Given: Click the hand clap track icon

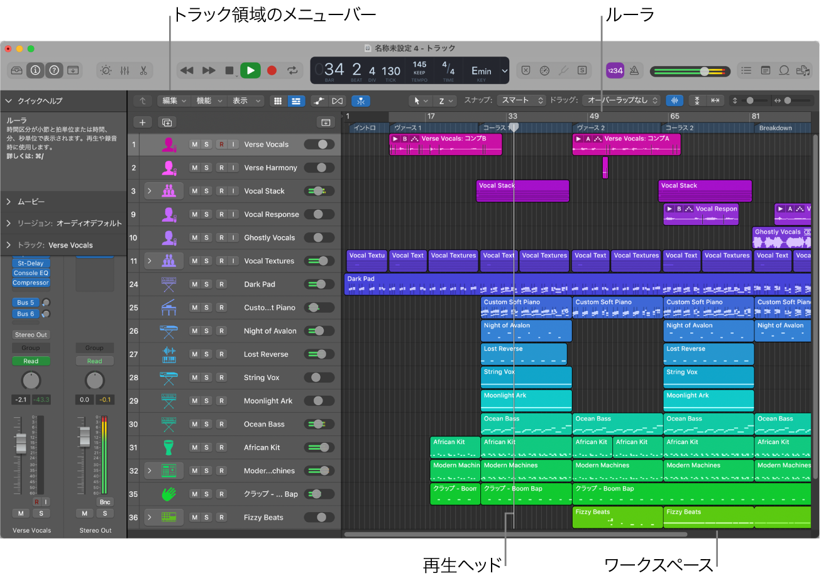Looking at the screenshot, I should pyautogui.click(x=168, y=494).
